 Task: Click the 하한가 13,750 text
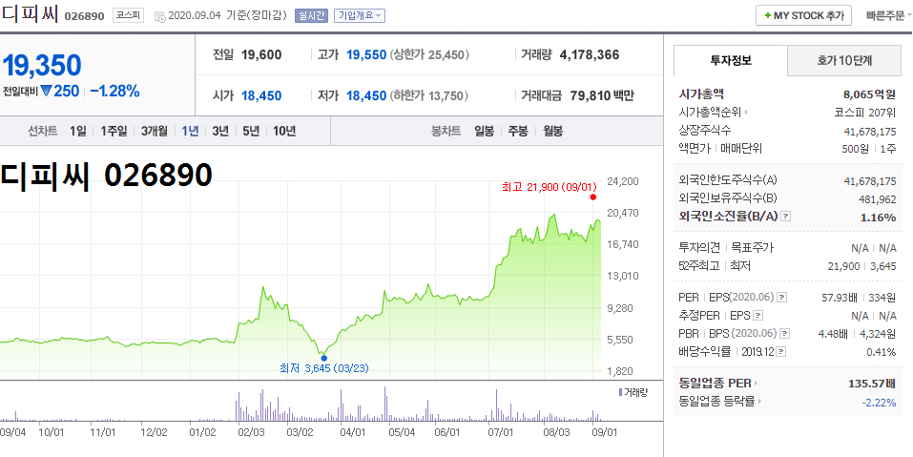click(x=429, y=95)
